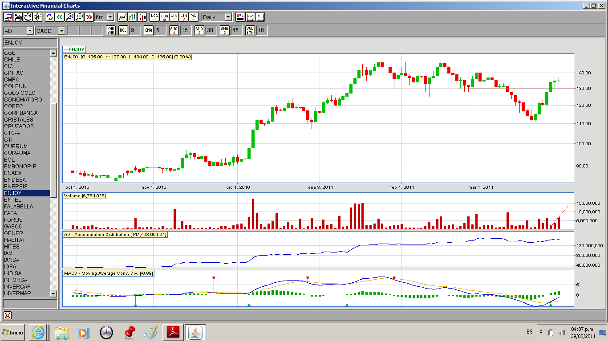Click the ES language indicator in tray

point(529,332)
